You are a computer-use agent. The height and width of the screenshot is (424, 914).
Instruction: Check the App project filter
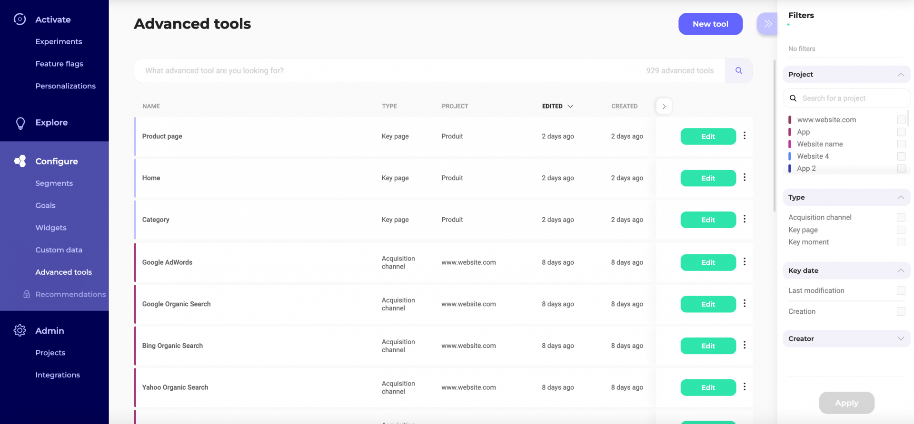tap(901, 132)
